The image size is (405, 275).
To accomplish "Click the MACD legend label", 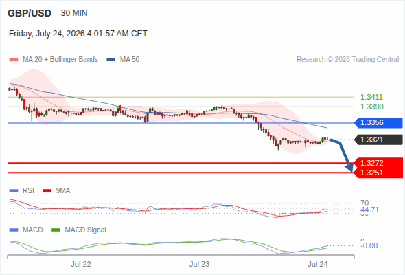I will (x=33, y=230).
